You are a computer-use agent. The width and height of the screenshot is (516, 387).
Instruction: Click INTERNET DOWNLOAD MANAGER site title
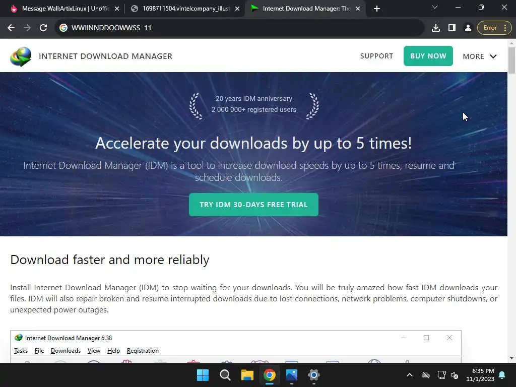click(x=105, y=56)
